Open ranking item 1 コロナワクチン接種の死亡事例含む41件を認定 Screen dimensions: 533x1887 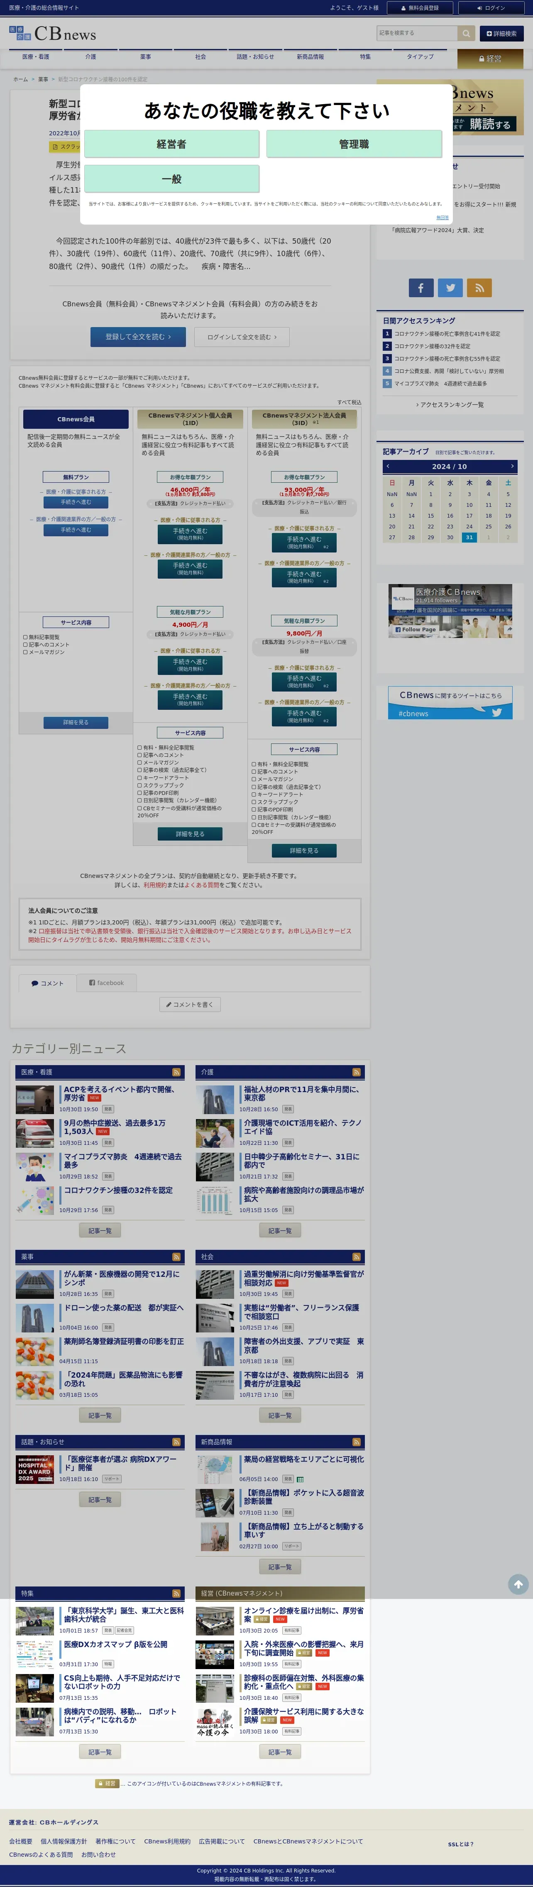447,333
